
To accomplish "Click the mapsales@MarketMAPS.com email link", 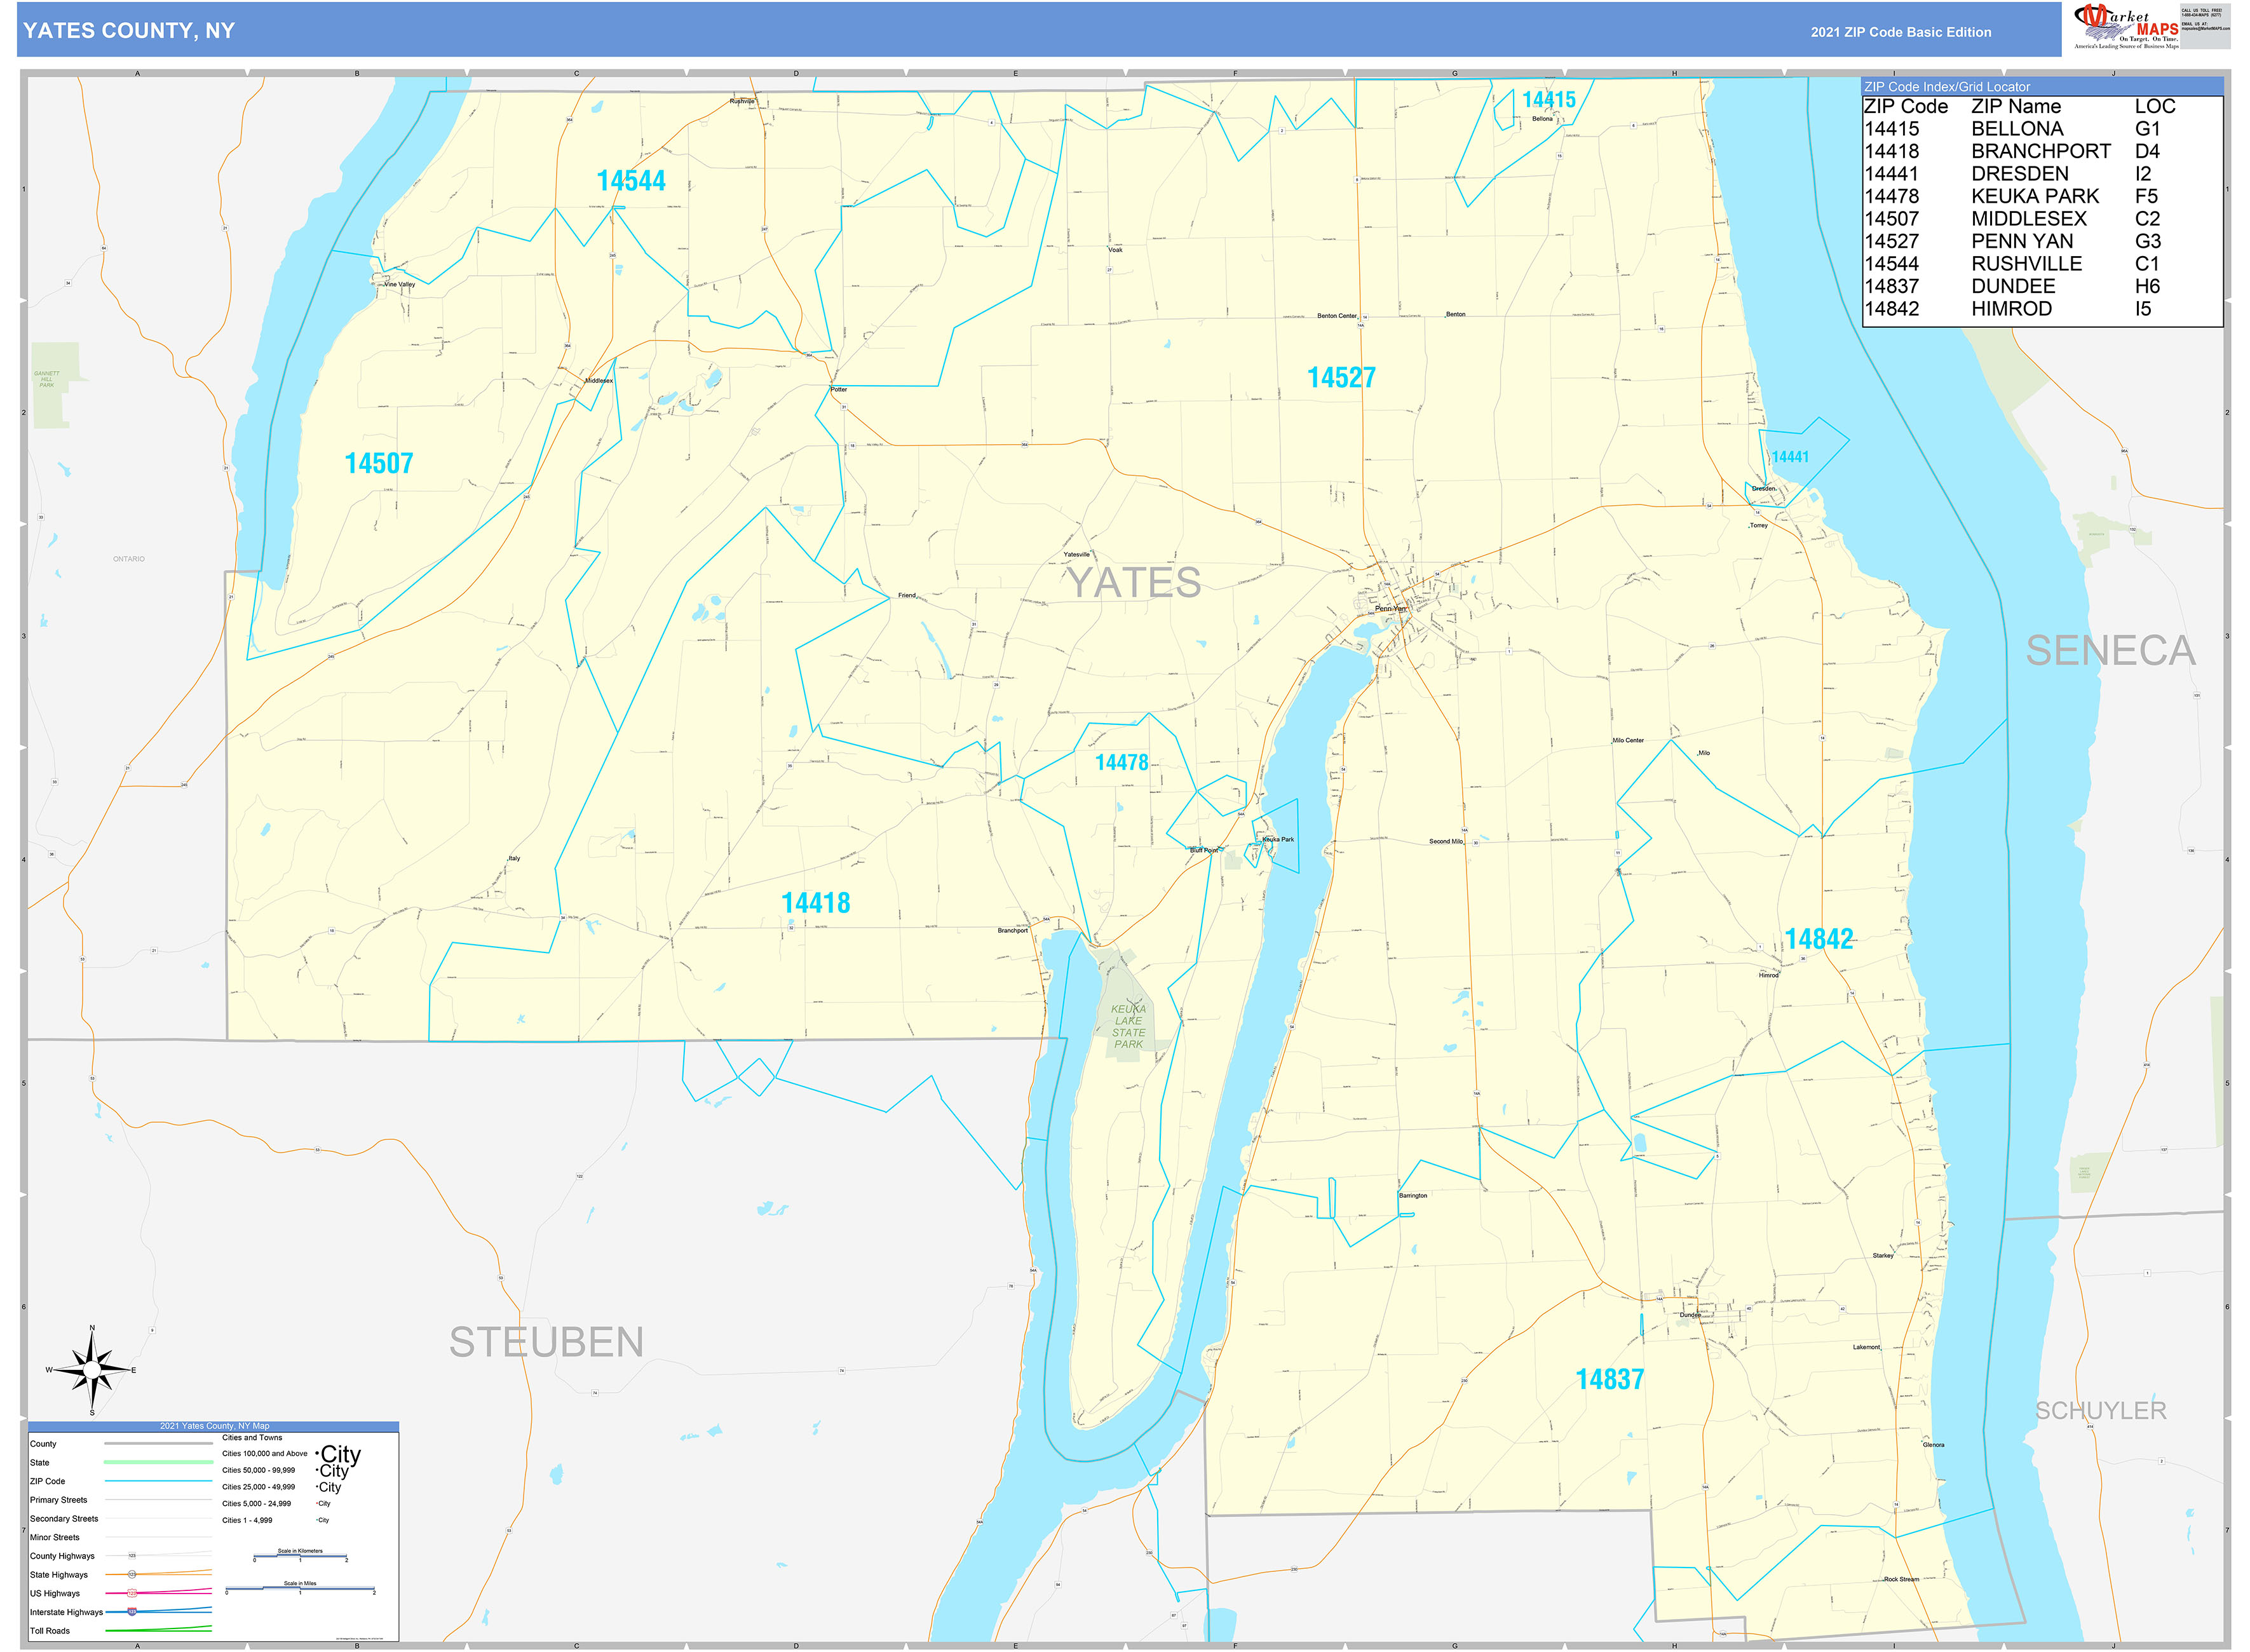I will pos(2205,29).
